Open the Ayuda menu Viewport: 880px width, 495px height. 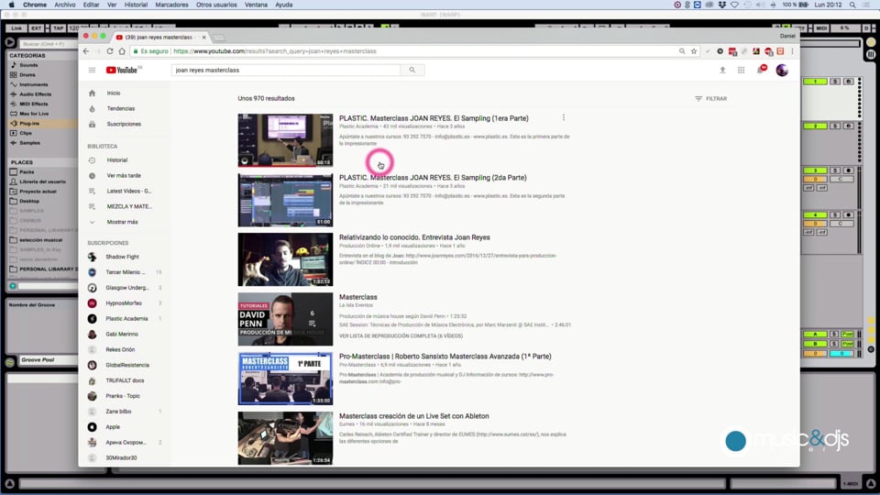[283, 5]
